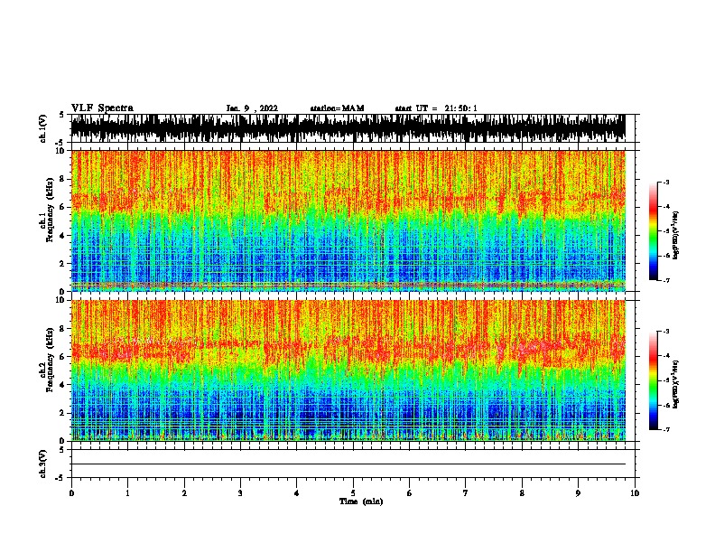Click time axis tick label "3"
715x553 pixels.
(x=240, y=493)
